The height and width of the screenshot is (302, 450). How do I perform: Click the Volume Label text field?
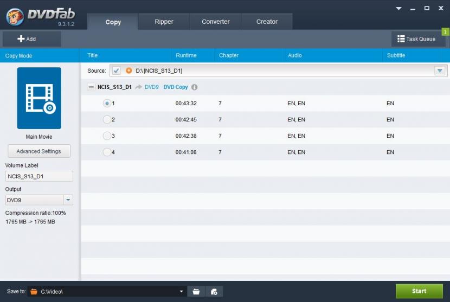(x=39, y=176)
